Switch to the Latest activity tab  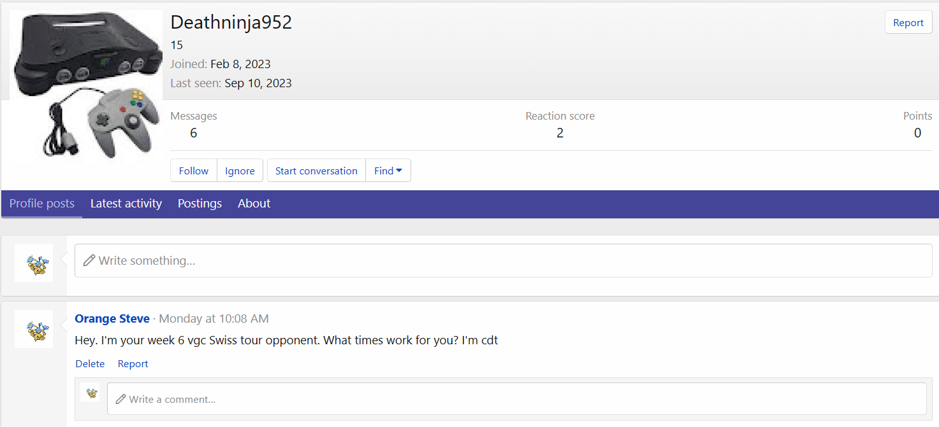126,204
